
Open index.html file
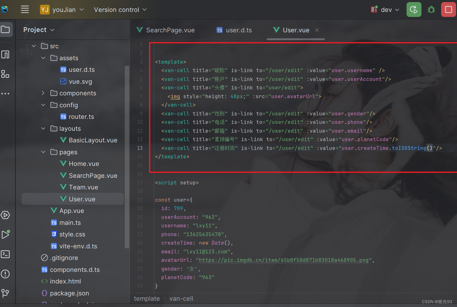click(x=61, y=281)
